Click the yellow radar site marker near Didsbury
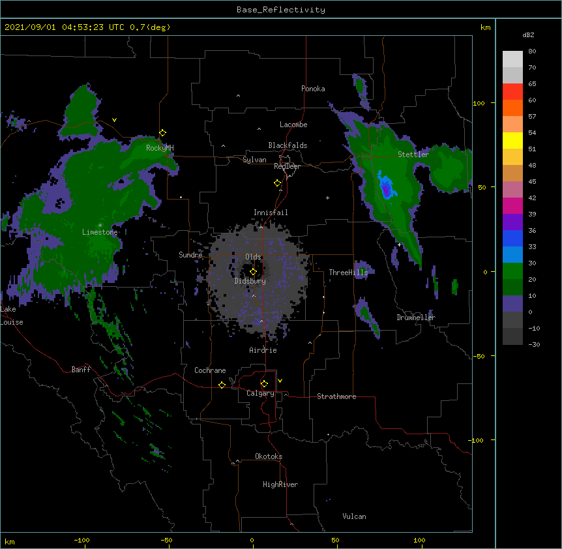Viewport: 562px width, 549px height. (253, 271)
